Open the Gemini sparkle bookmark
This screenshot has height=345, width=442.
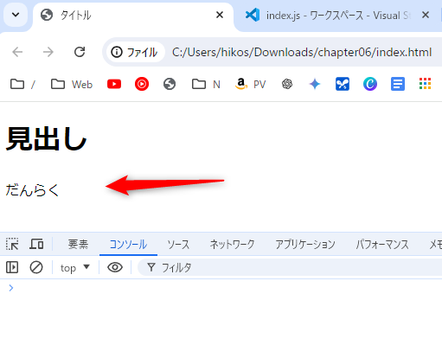(315, 84)
